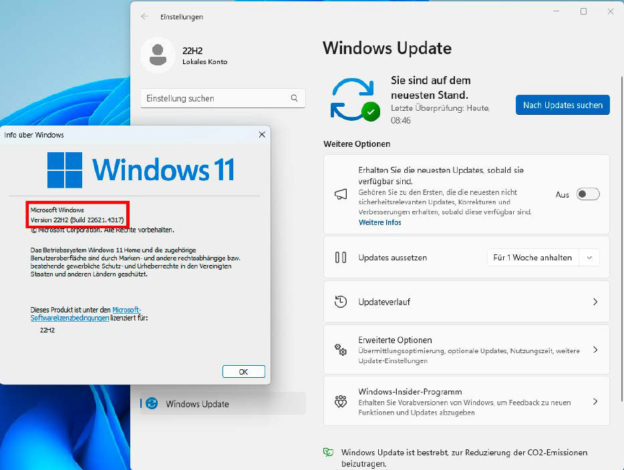The image size is (624, 470).
Task: Click the Weitere Optionen heading
Action: coord(357,144)
